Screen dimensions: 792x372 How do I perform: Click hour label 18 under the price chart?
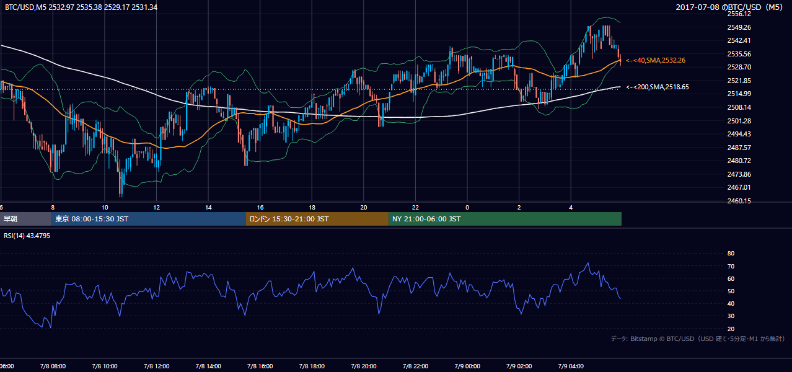(x=312, y=207)
